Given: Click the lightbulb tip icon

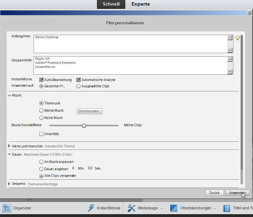Looking at the screenshot, I should coord(237,38).
